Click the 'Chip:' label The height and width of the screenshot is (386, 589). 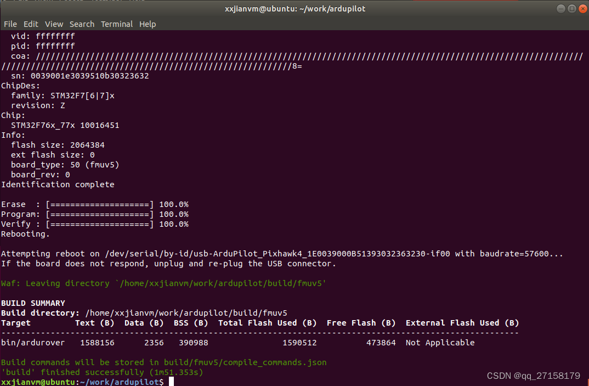coord(13,115)
